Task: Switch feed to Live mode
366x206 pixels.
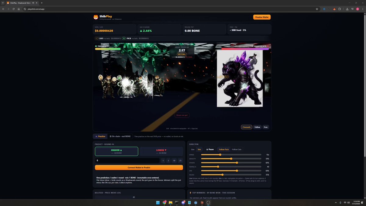Action: point(193,150)
